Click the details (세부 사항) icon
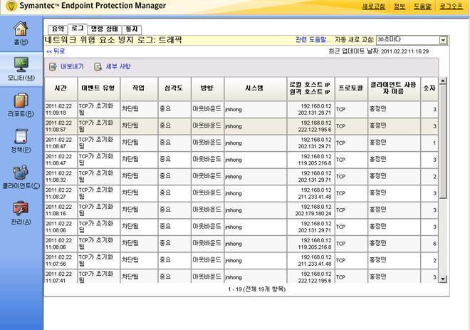Screen dimensions: 470x330 tap(98, 66)
